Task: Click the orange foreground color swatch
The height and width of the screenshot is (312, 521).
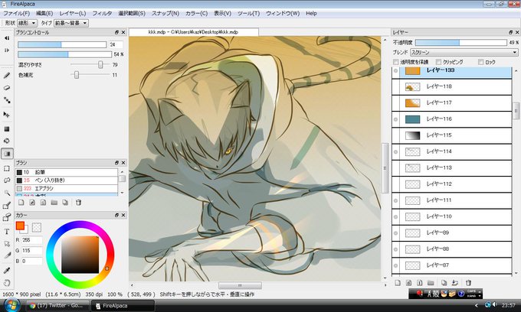Action: tap(20, 226)
